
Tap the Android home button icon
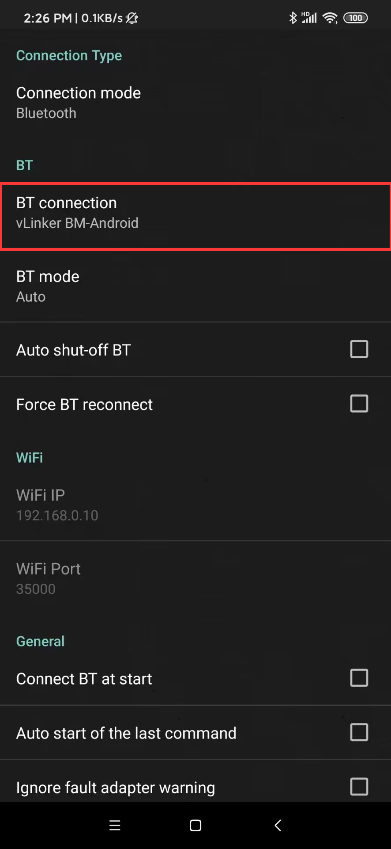tap(195, 825)
